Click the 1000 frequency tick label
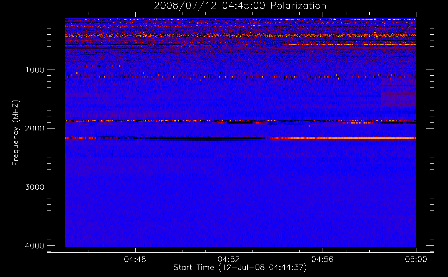This screenshot has width=448, height=277. point(35,70)
